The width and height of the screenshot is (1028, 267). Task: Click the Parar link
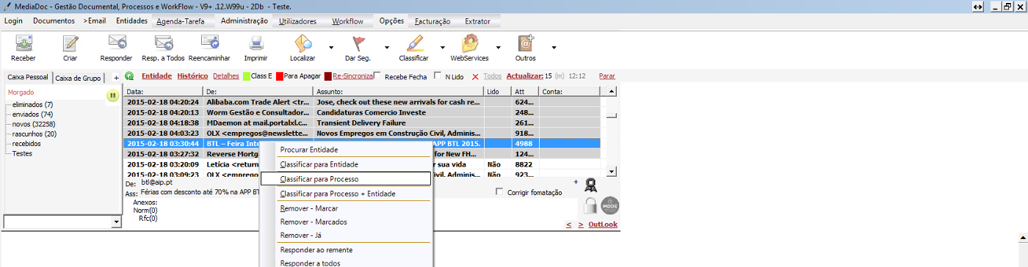pyautogui.click(x=607, y=76)
